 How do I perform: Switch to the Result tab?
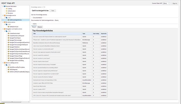[34, 27]
